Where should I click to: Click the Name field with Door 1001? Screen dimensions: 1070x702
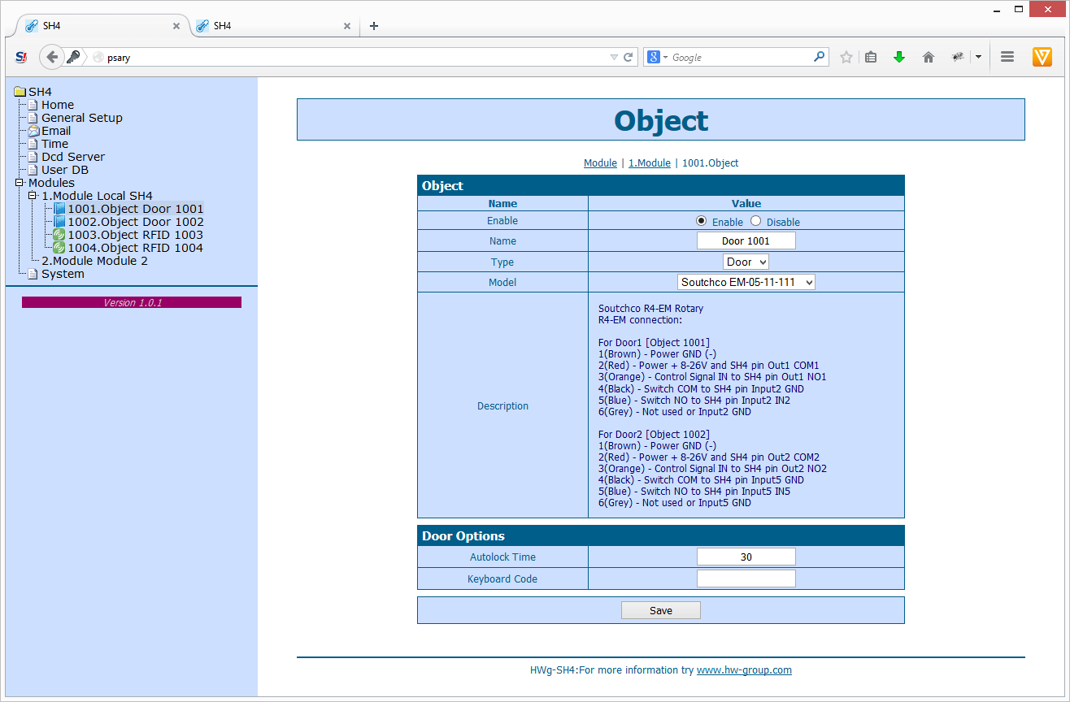[x=746, y=240]
